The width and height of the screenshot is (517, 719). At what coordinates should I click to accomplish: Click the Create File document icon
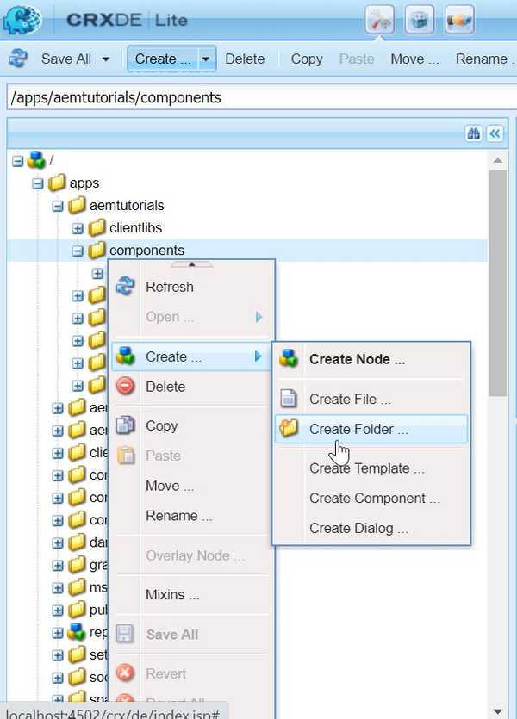(289, 398)
